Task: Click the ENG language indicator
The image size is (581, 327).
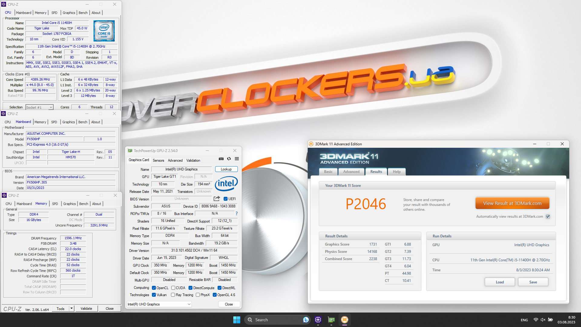Action: pos(524,320)
